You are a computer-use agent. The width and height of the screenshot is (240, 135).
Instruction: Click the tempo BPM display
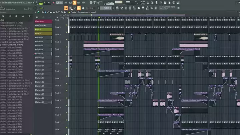click(59, 3)
